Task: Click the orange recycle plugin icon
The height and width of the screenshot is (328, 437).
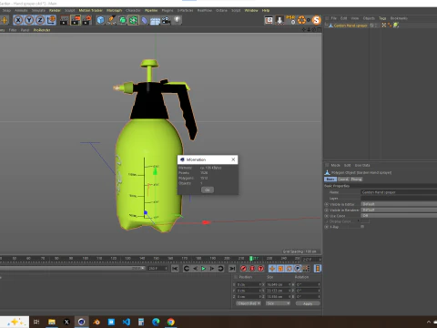Action: point(301,20)
